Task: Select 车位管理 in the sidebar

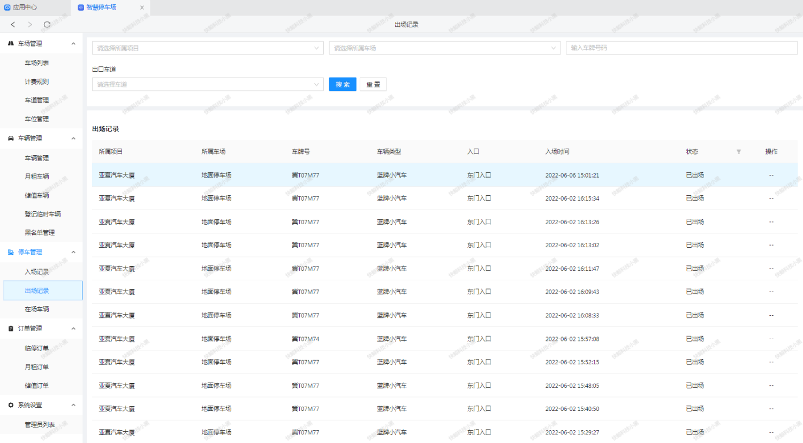Action: point(37,119)
